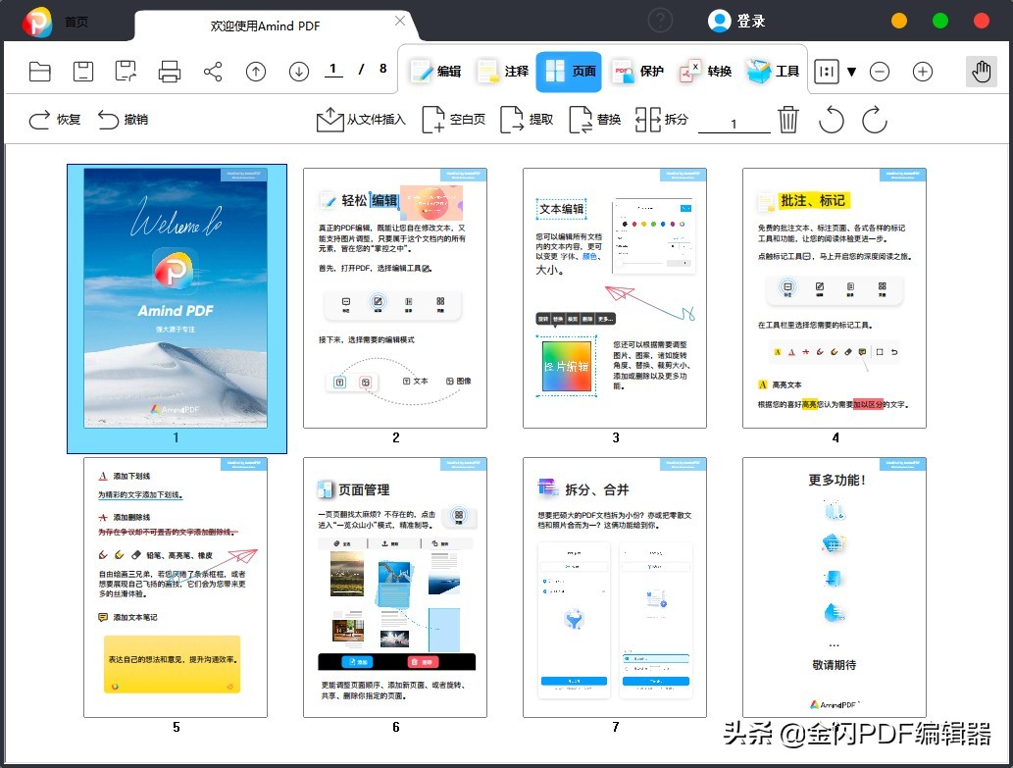
Task: Select page 3 文本编辑 thumbnail
Action: click(x=615, y=298)
